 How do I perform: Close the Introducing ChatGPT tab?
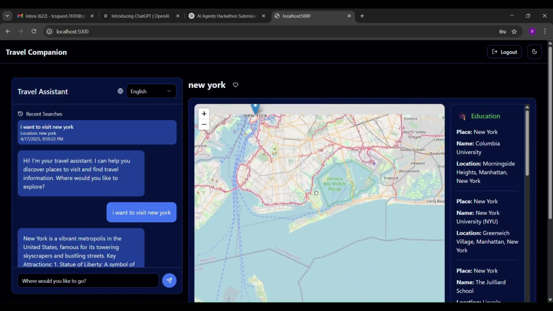178,16
